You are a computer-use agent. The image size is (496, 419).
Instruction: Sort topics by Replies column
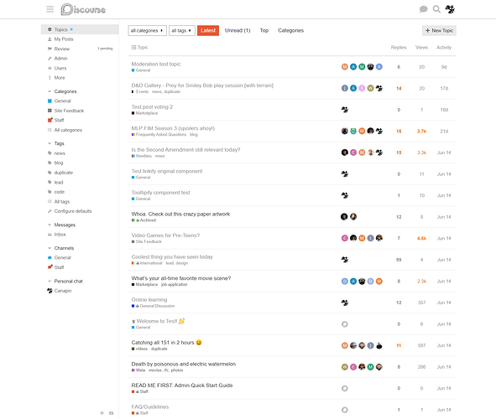coord(399,48)
